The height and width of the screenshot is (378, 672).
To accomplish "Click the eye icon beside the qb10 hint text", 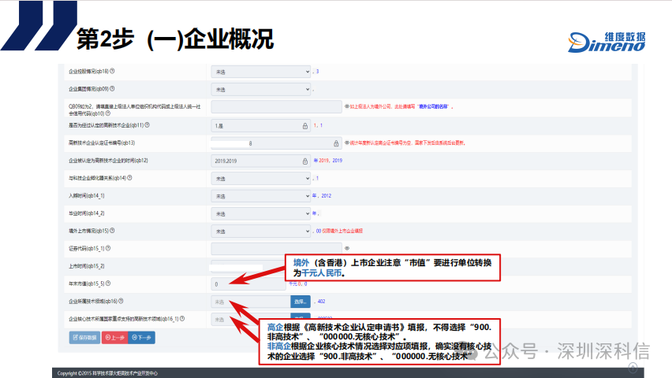I will (347, 106).
